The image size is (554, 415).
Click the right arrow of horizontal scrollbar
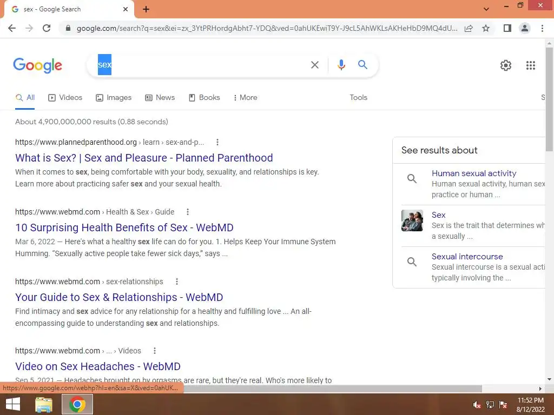[x=540, y=389]
